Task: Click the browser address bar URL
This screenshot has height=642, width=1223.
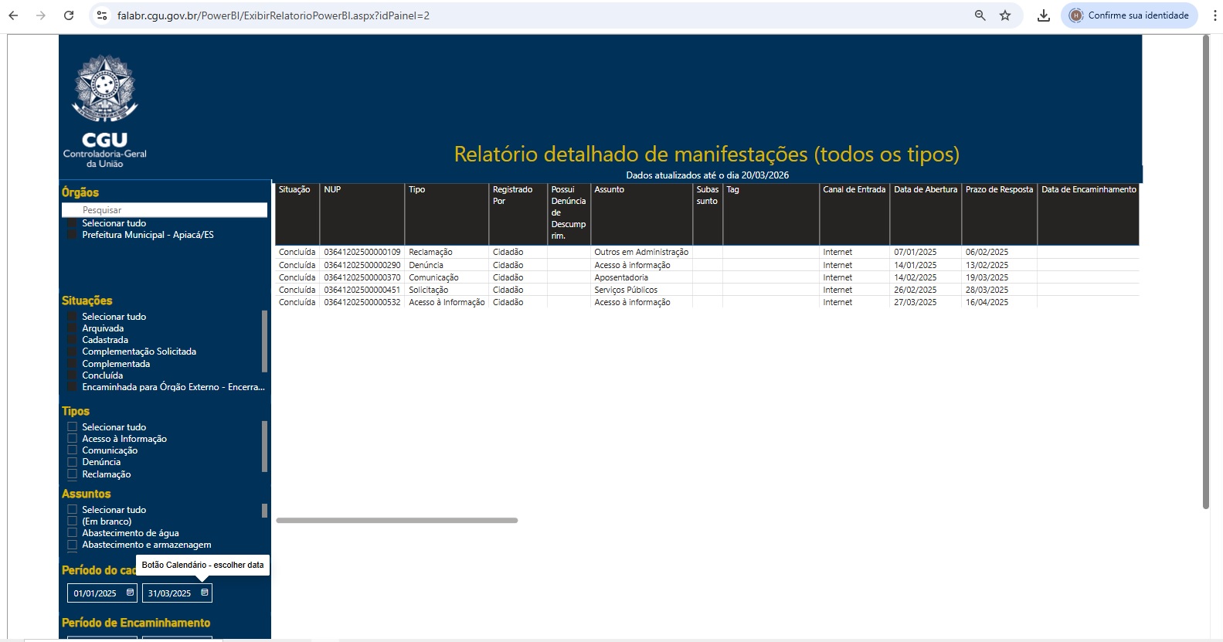Action: pyautogui.click(x=273, y=15)
